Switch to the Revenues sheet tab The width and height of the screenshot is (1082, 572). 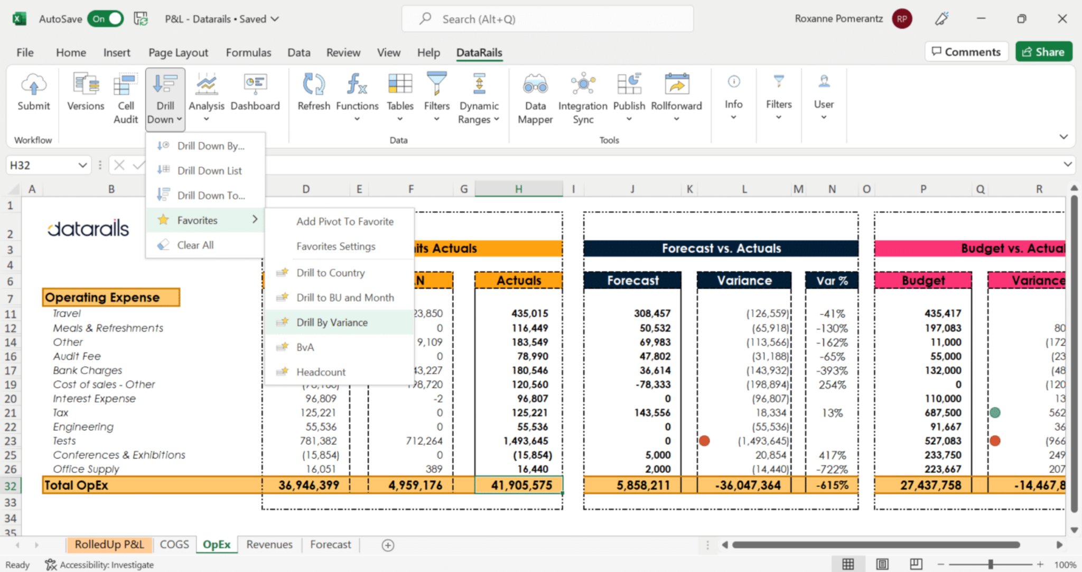(x=269, y=545)
